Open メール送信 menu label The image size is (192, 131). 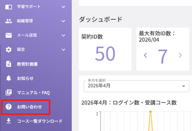click(x=27, y=35)
